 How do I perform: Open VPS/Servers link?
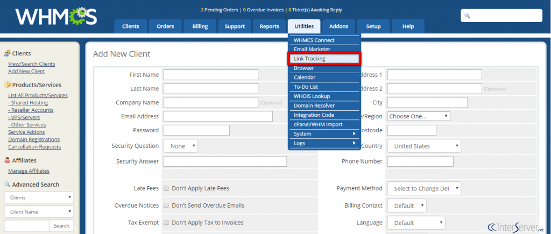24,118
